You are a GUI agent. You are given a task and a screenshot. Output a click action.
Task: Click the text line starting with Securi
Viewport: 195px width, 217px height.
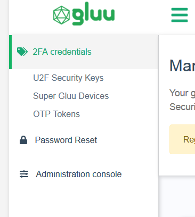[182, 107]
